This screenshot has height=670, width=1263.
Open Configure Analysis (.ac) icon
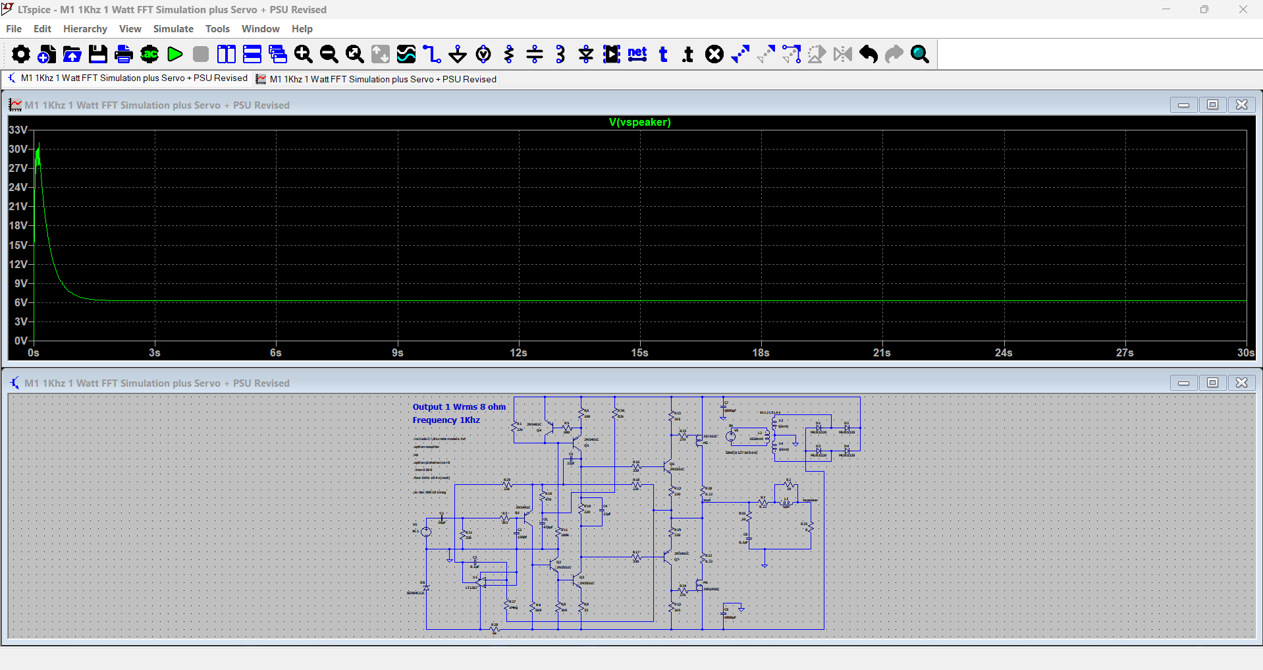pyautogui.click(x=149, y=54)
